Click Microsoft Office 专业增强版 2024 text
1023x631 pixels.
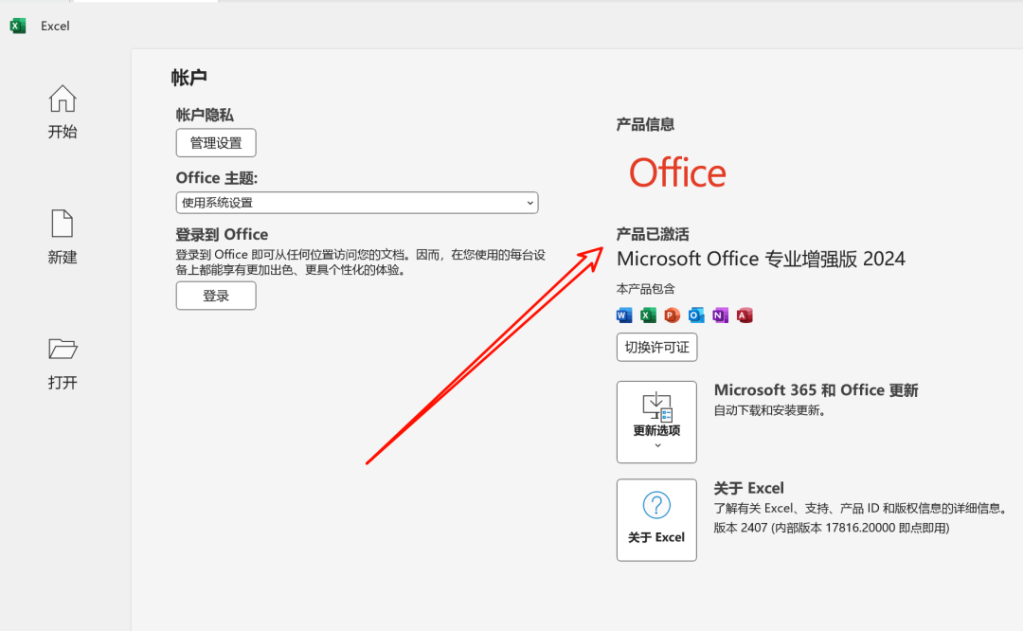(x=761, y=259)
